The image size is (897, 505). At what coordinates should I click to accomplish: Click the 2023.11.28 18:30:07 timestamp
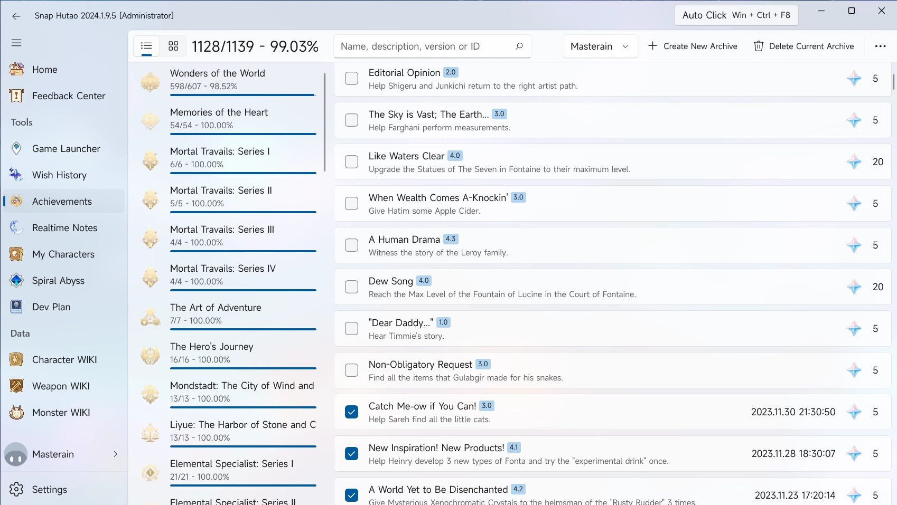tap(793, 453)
